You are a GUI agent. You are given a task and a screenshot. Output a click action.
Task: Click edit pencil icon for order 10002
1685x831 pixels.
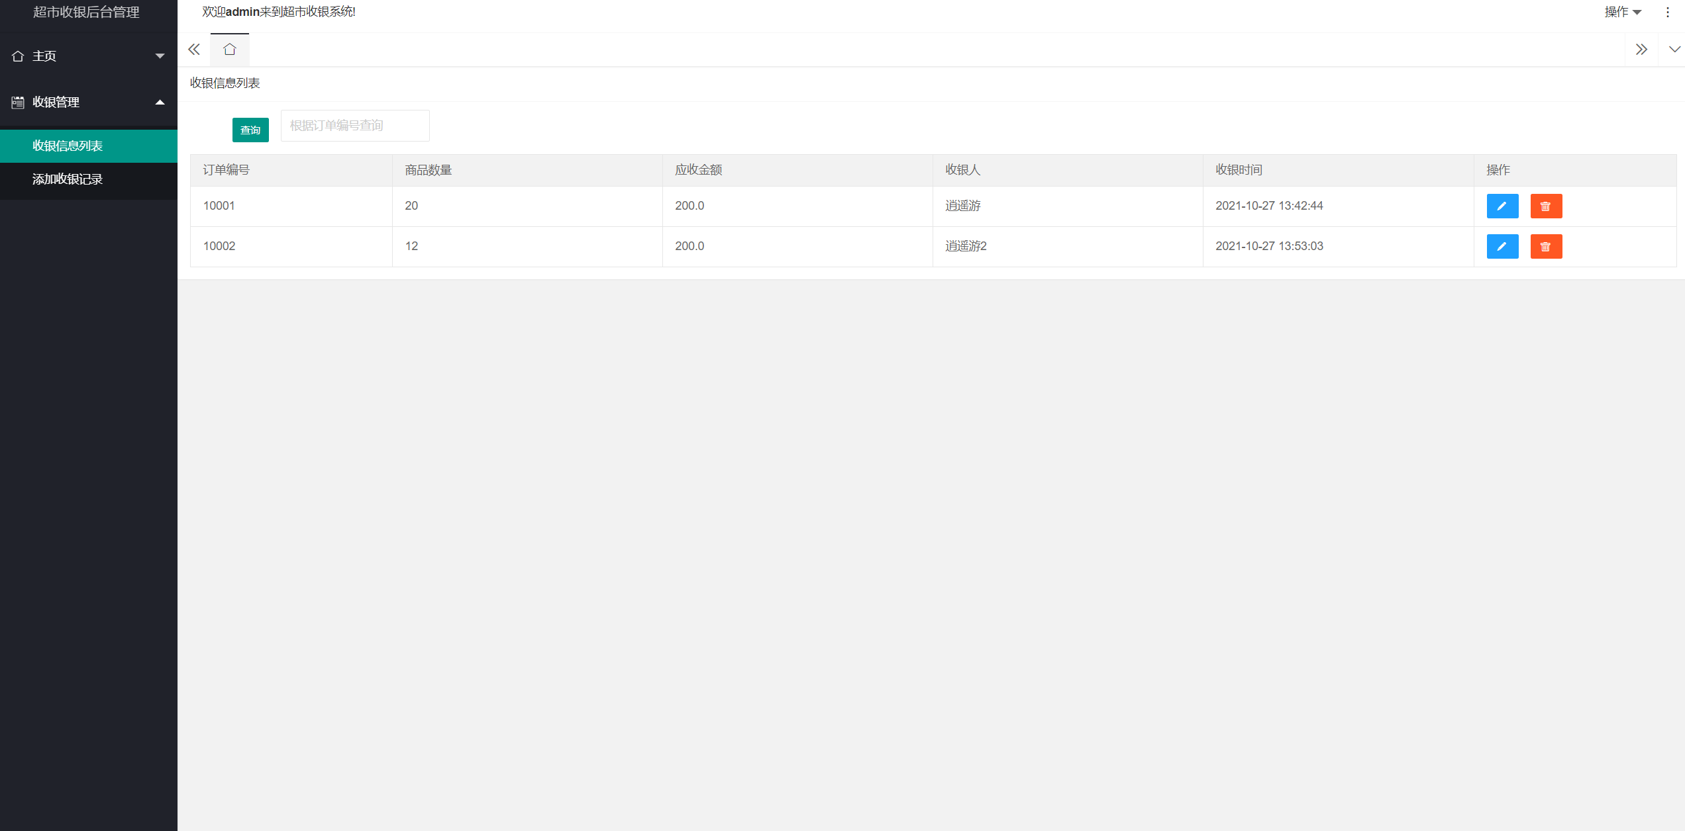(1502, 246)
